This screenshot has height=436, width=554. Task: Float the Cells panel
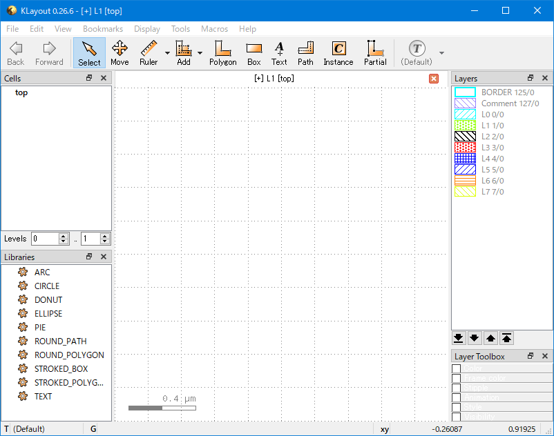(x=89, y=78)
